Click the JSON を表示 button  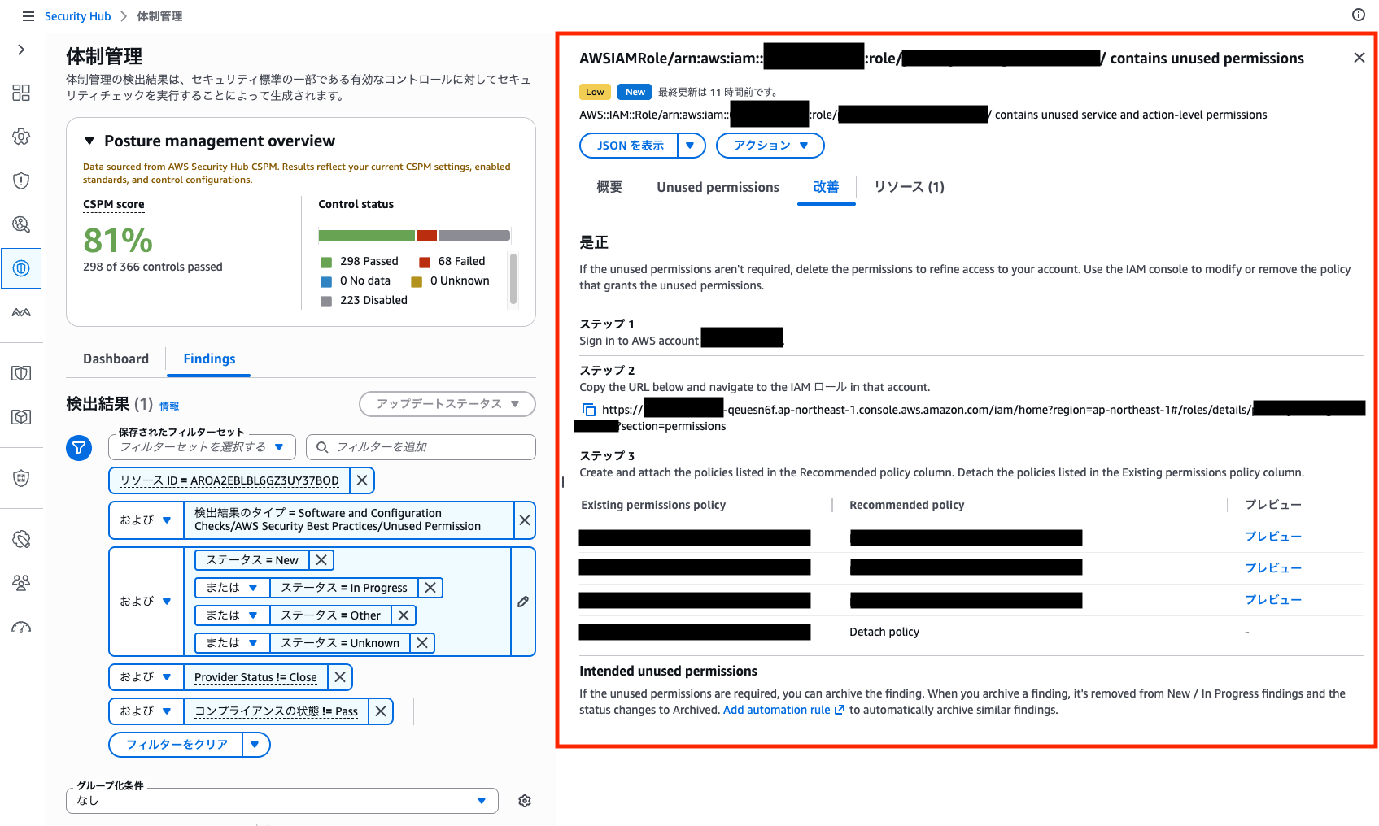pos(630,146)
